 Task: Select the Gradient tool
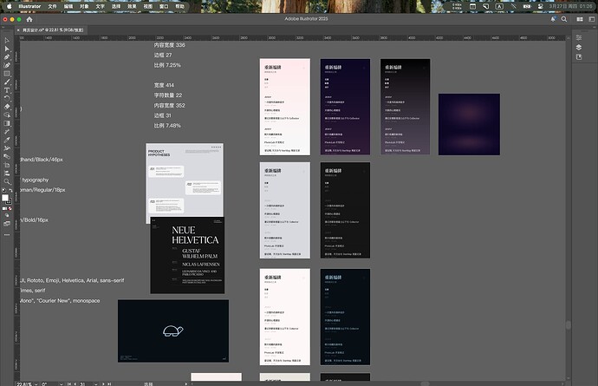pyautogui.click(x=7, y=123)
